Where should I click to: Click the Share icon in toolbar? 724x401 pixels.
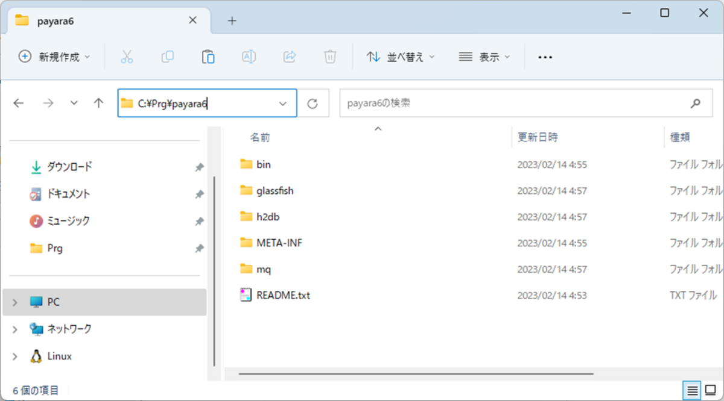[x=290, y=57]
